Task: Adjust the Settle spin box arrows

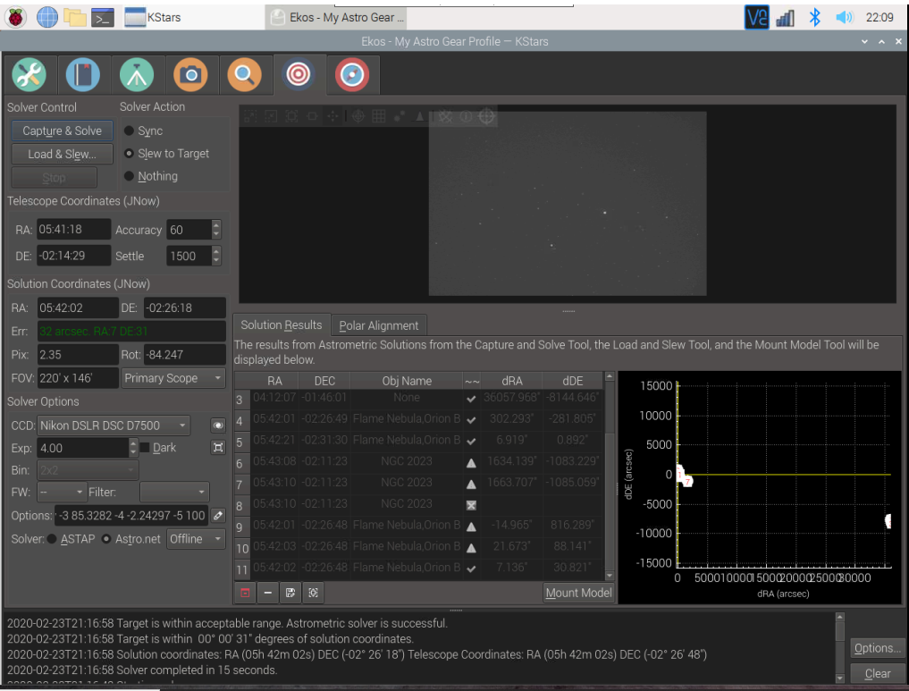Action: point(215,256)
